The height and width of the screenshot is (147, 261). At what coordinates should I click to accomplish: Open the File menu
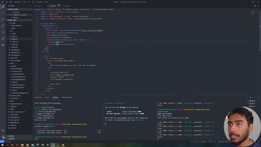[7, 2]
